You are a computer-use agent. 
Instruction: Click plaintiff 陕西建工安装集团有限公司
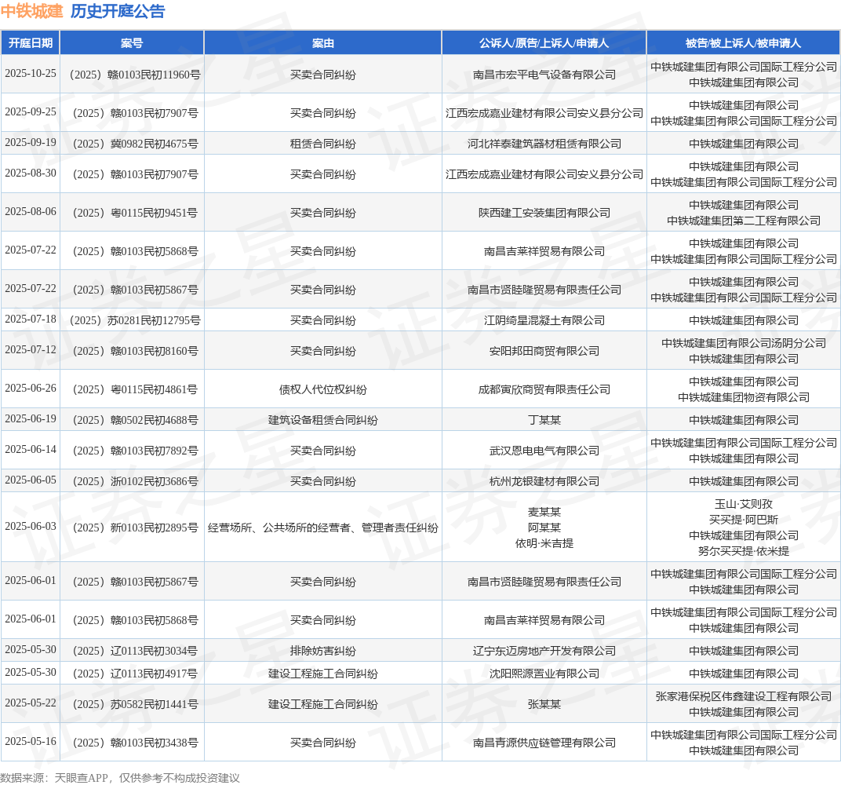click(544, 213)
